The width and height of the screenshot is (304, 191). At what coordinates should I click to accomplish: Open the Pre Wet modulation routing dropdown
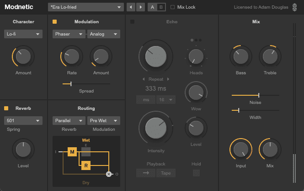[x=104, y=121]
